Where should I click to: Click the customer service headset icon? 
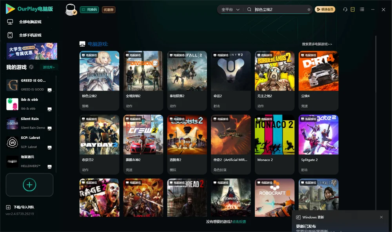point(345,9)
